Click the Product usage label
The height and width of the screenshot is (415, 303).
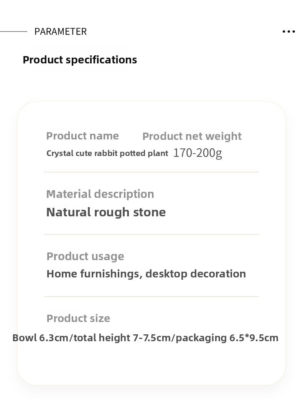point(85,256)
